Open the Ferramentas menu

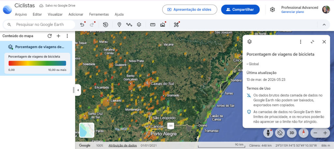point(99,14)
